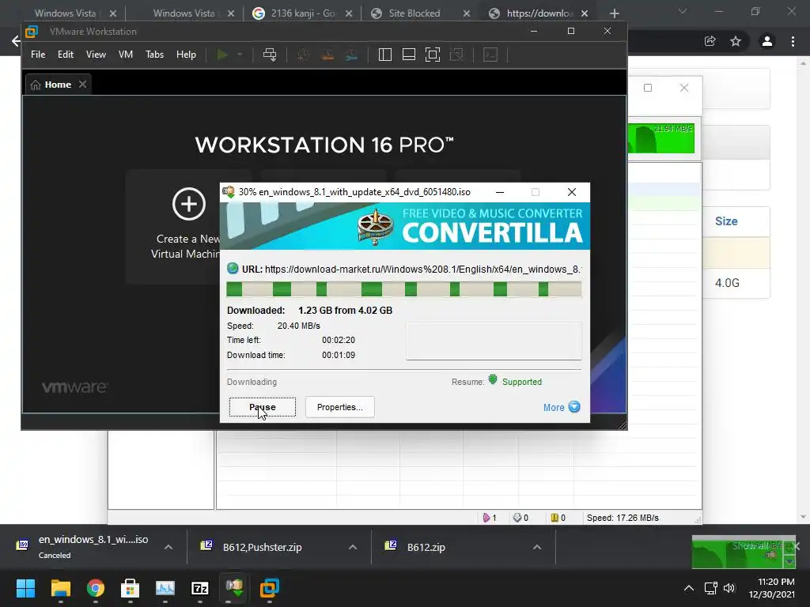Screen dimensions: 810x607
Task: Click the download speed graph in background window
Action: pos(661,138)
